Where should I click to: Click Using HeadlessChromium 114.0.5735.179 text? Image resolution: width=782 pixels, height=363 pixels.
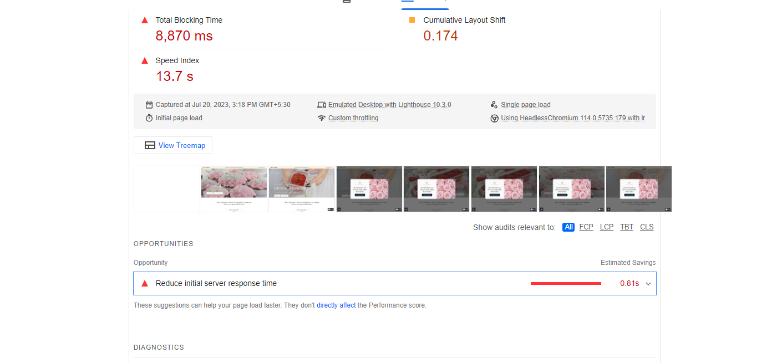click(x=573, y=118)
